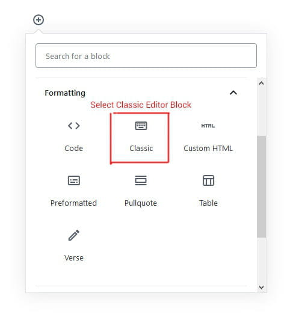
Task: Collapse the Formatting section chevron
Action: tap(233, 93)
